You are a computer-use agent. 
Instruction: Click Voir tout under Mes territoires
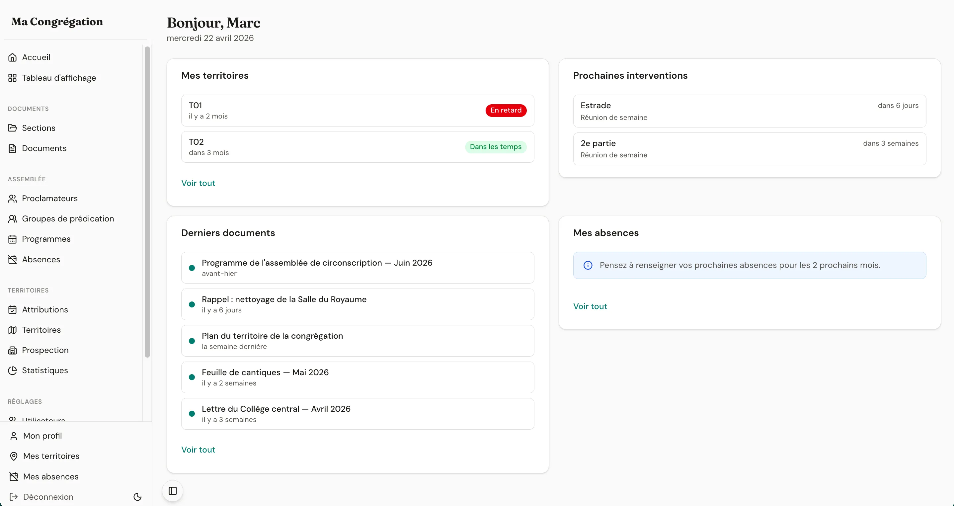pos(198,183)
